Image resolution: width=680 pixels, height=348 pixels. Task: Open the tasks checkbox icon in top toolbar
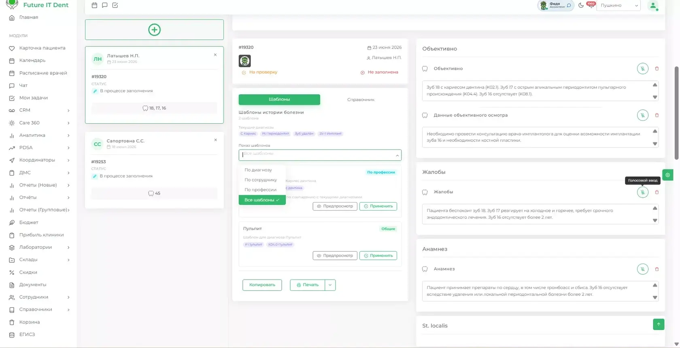tap(115, 5)
